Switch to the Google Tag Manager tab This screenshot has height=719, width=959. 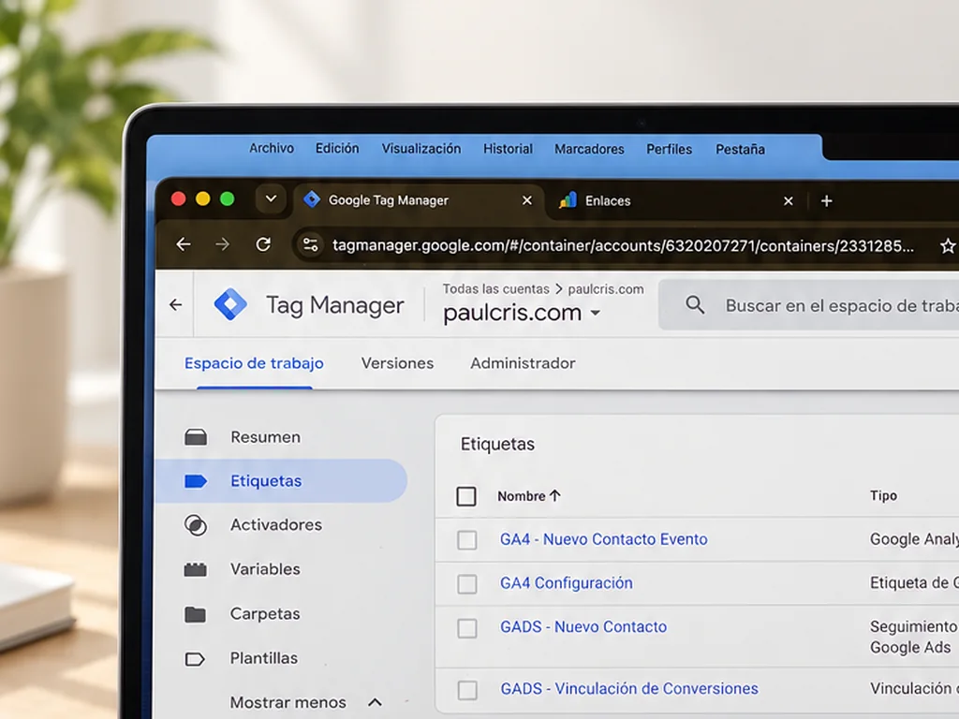point(419,200)
